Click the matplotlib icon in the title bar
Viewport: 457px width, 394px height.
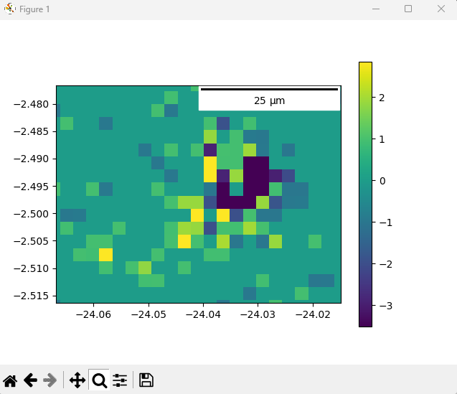[9, 9]
